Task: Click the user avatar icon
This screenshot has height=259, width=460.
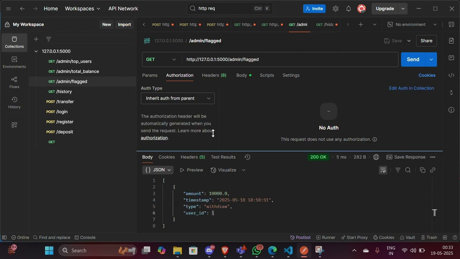Action: tap(362, 9)
